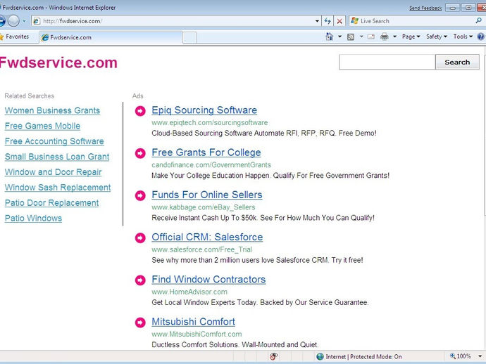
Task: Open Women Business Grants link
Action: pyautogui.click(x=52, y=110)
